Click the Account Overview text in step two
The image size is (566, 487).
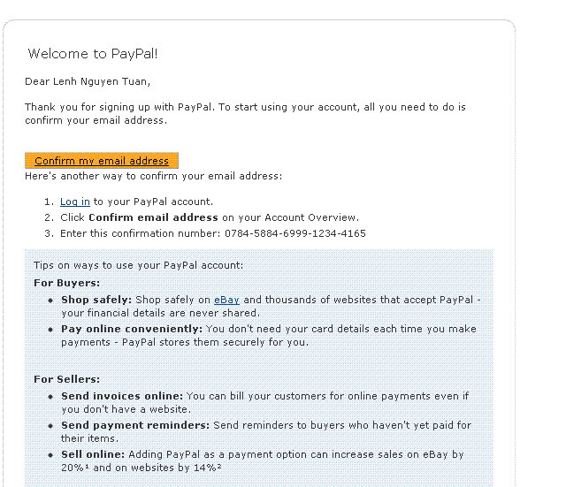point(313,217)
